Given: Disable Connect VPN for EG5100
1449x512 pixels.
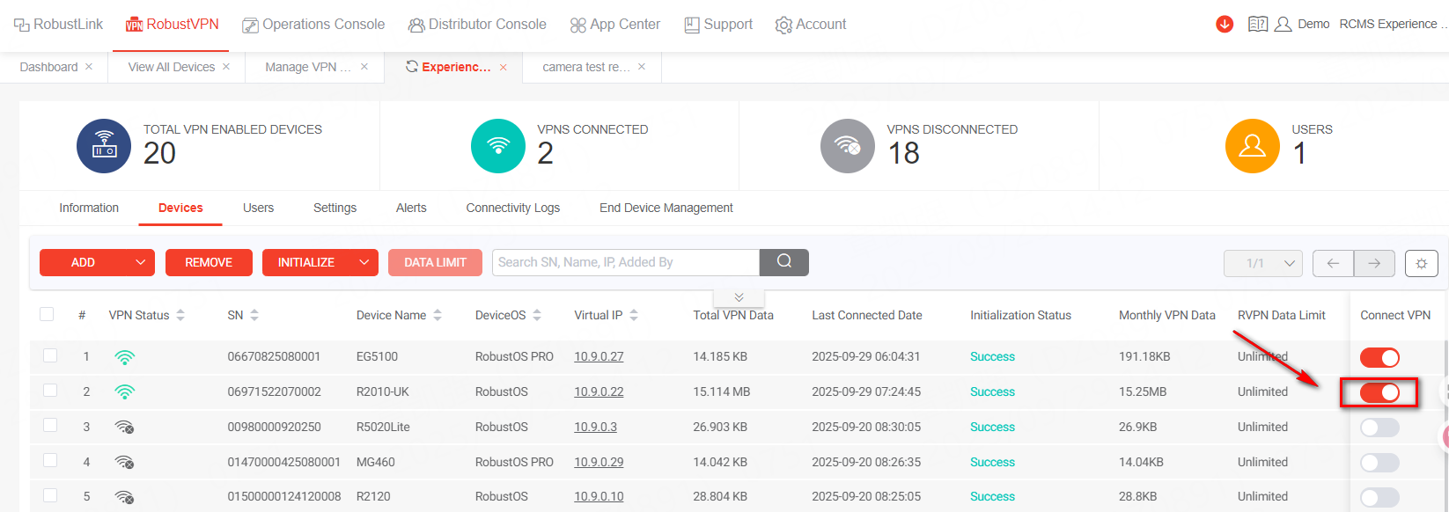Looking at the screenshot, I should pyautogui.click(x=1379, y=357).
